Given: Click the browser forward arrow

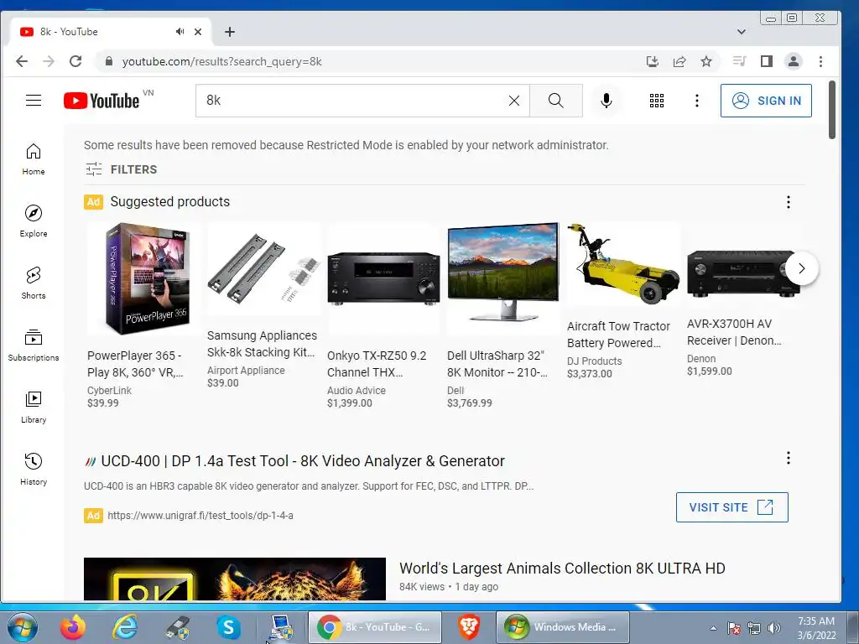Looking at the screenshot, I should (49, 61).
